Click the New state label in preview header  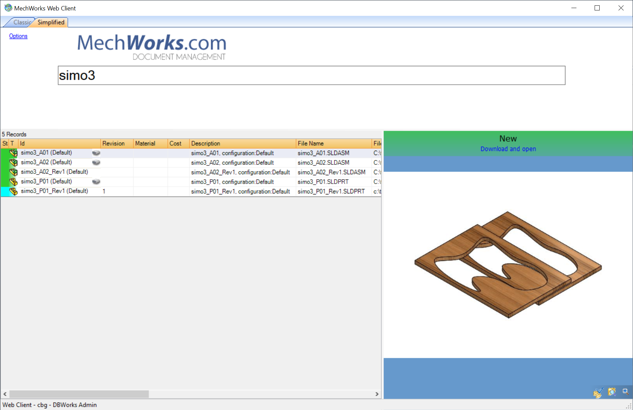[x=508, y=139]
